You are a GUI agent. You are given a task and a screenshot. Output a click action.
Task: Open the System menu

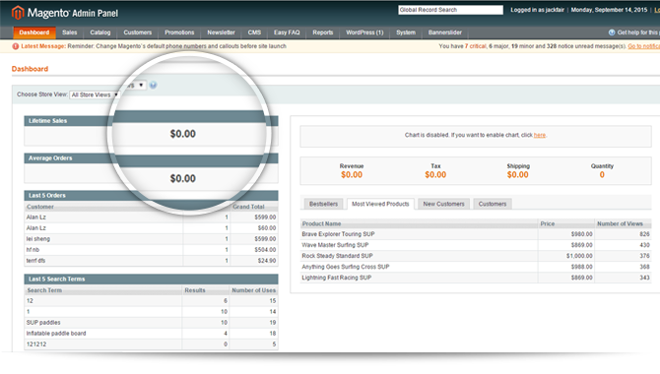click(x=406, y=32)
